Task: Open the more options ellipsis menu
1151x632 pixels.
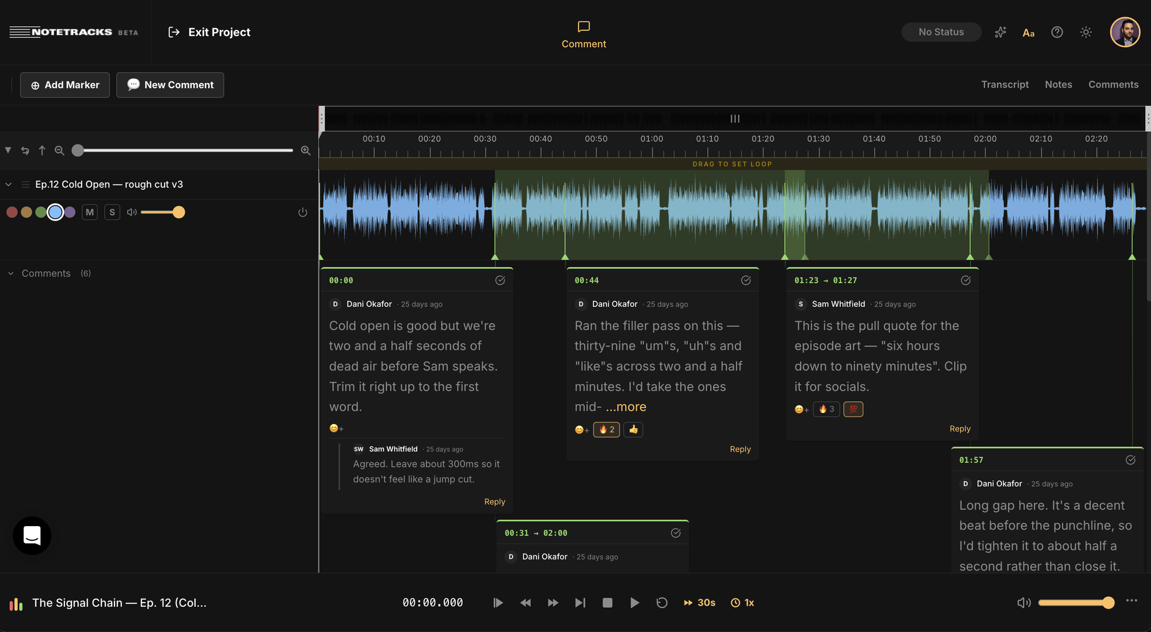Action: (x=1131, y=600)
